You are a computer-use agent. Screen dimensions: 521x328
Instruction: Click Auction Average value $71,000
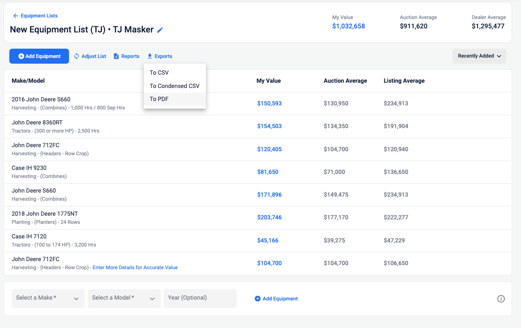(x=334, y=172)
